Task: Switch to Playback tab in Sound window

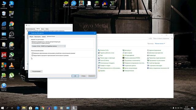Action: tap(31, 29)
